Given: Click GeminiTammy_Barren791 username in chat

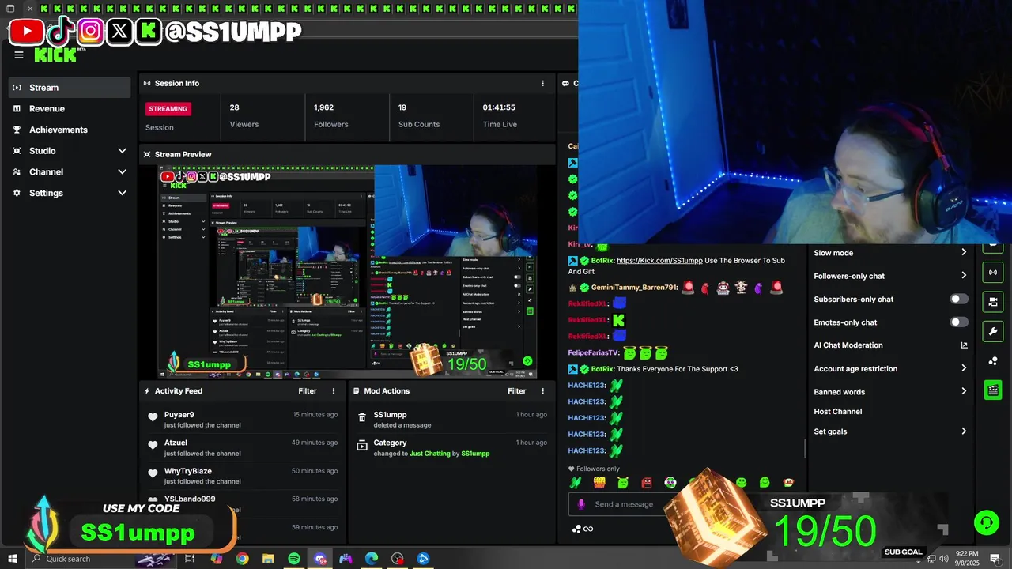Looking at the screenshot, I should [x=634, y=288].
